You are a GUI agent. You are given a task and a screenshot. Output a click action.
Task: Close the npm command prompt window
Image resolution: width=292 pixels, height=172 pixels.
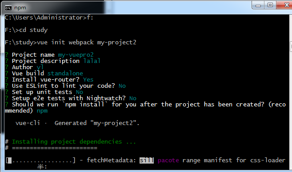285,5
